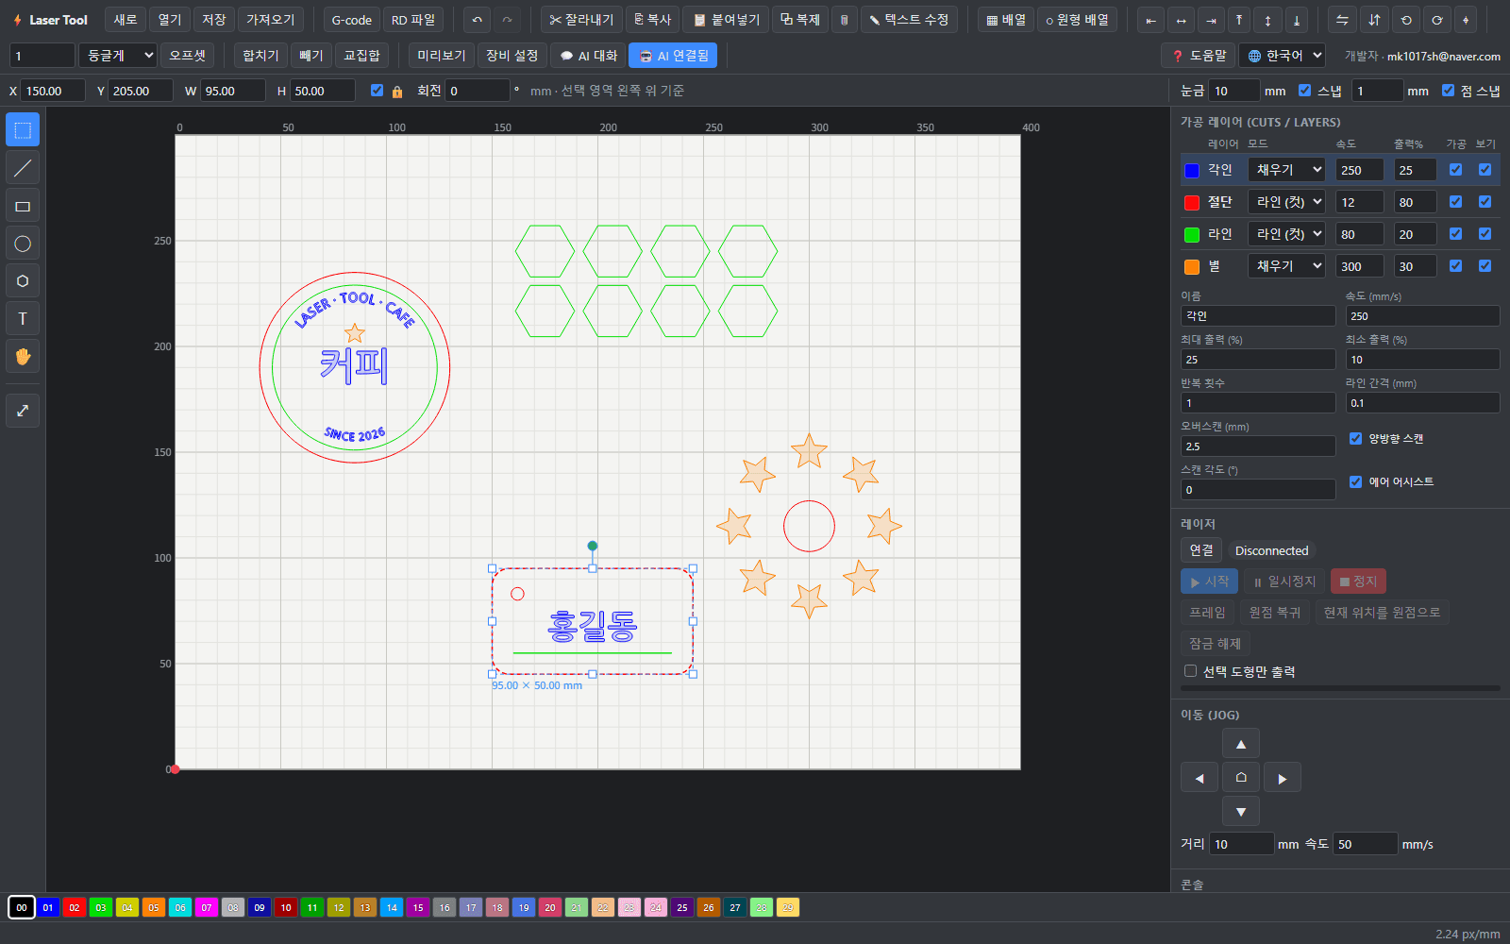1510x944 pixels.
Task: Toggle aspect ratio lock checkbox
Action: point(377,91)
